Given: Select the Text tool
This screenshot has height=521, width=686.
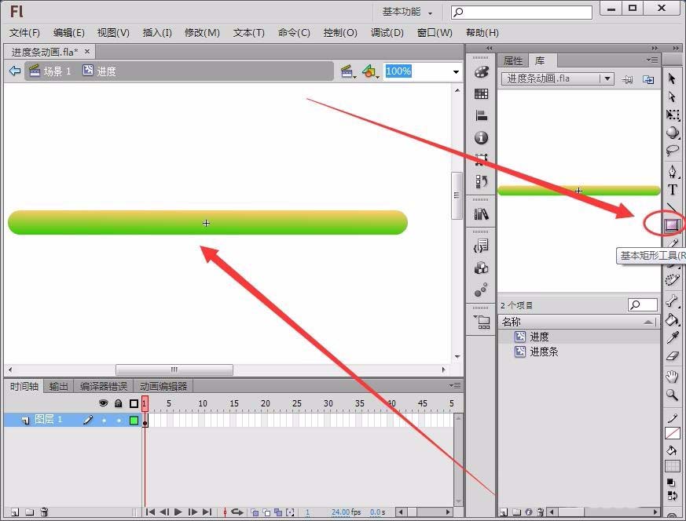Looking at the screenshot, I should (673, 190).
